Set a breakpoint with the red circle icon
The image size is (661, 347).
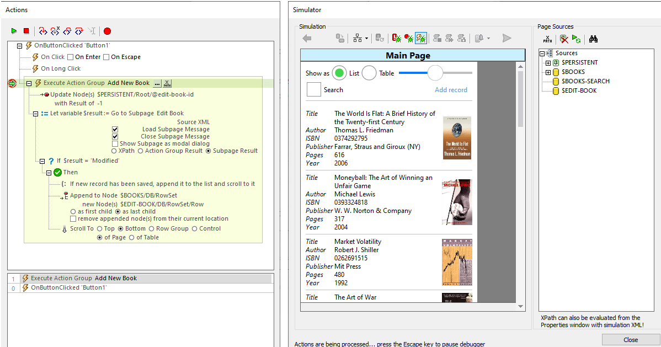pyautogui.click(x=106, y=31)
